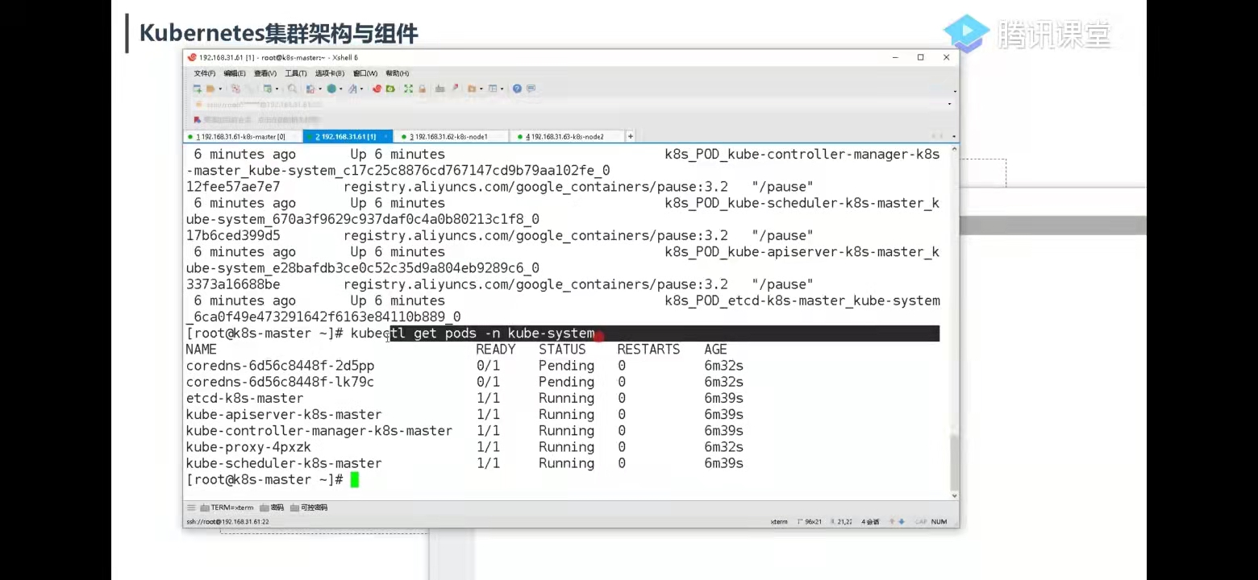The height and width of the screenshot is (580, 1258).
Task: Click the kube-apiserver-k8s-master pod name
Action: pos(284,415)
